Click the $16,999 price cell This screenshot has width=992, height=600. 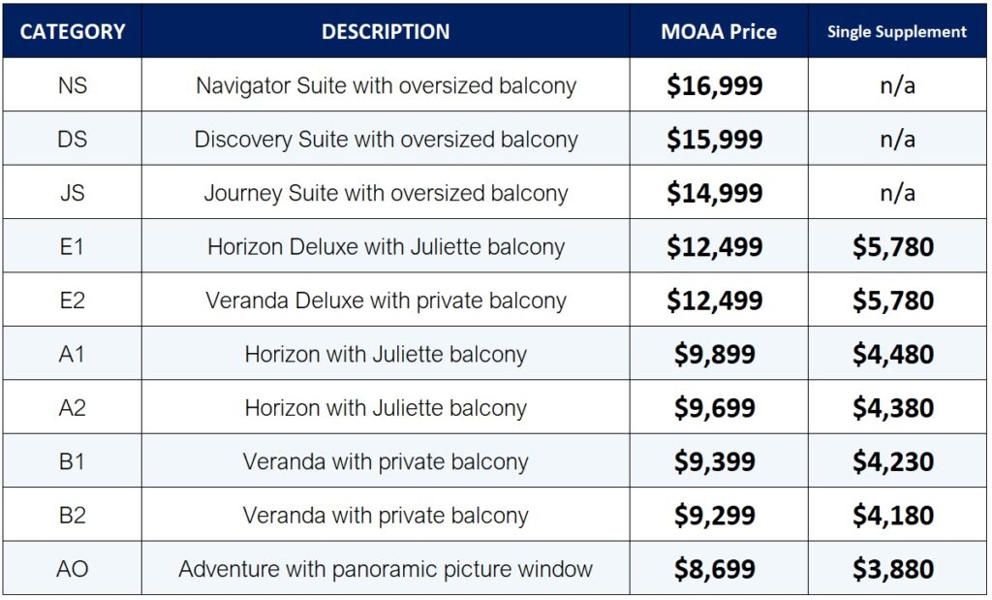click(x=715, y=85)
